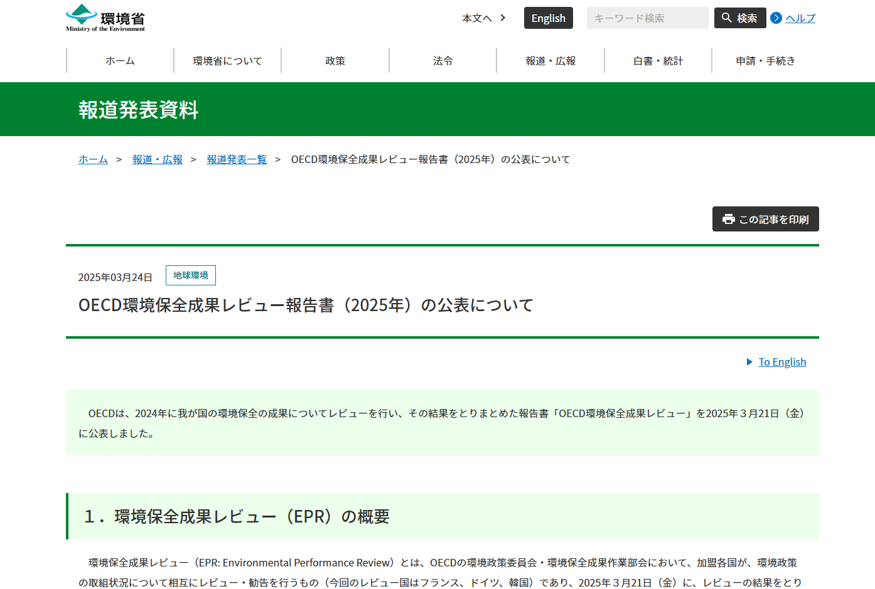
Task: Open the ヘルプ help link
Action: point(800,18)
